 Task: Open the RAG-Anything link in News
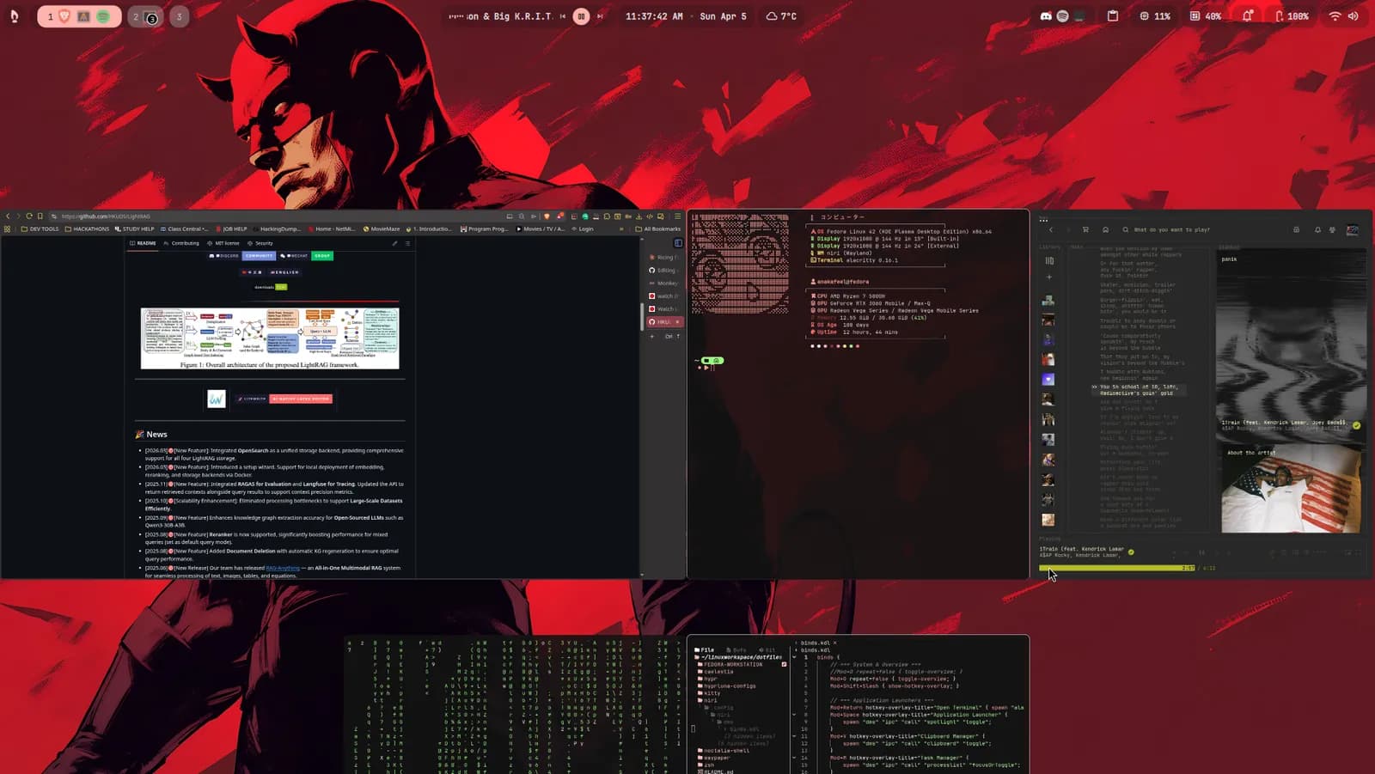(283, 568)
